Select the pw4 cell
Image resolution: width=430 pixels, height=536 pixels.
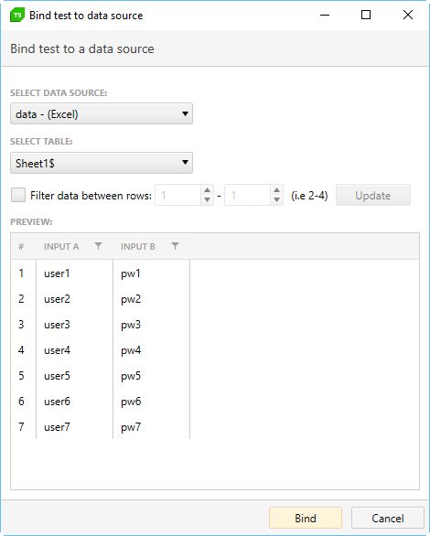pyautogui.click(x=152, y=350)
